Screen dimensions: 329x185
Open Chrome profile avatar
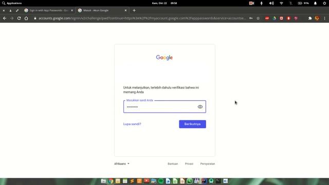(x=317, y=18)
